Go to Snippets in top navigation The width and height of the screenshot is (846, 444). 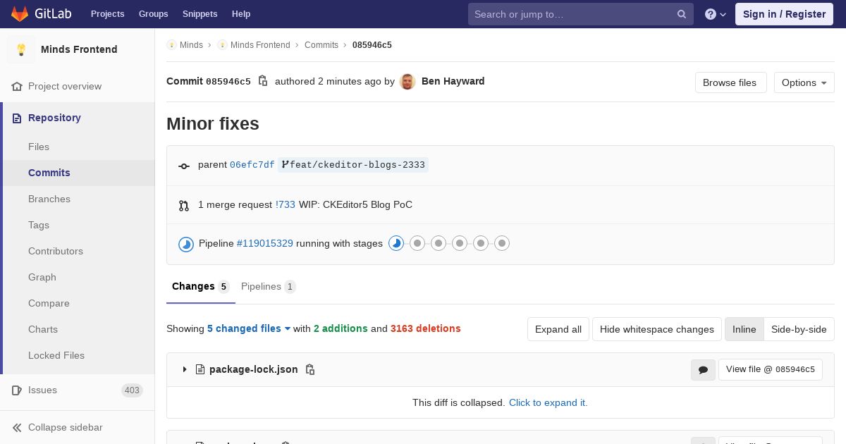(x=200, y=14)
